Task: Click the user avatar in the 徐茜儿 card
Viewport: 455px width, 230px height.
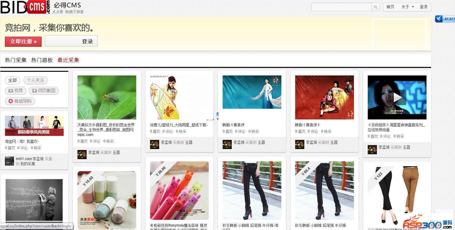Action: click(155, 144)
